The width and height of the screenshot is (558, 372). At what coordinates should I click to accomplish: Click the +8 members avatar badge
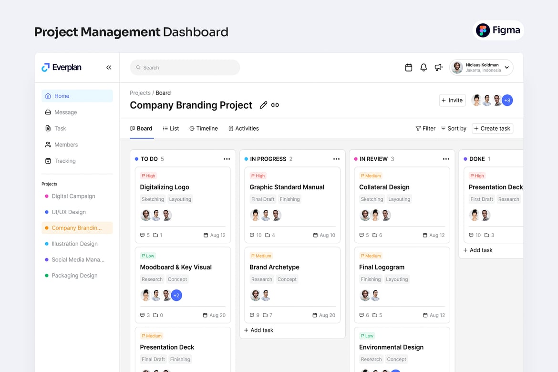pyautogui.click(x=507, y=100)
